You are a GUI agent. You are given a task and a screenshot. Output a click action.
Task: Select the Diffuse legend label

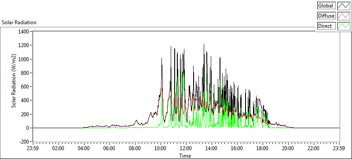326,16
